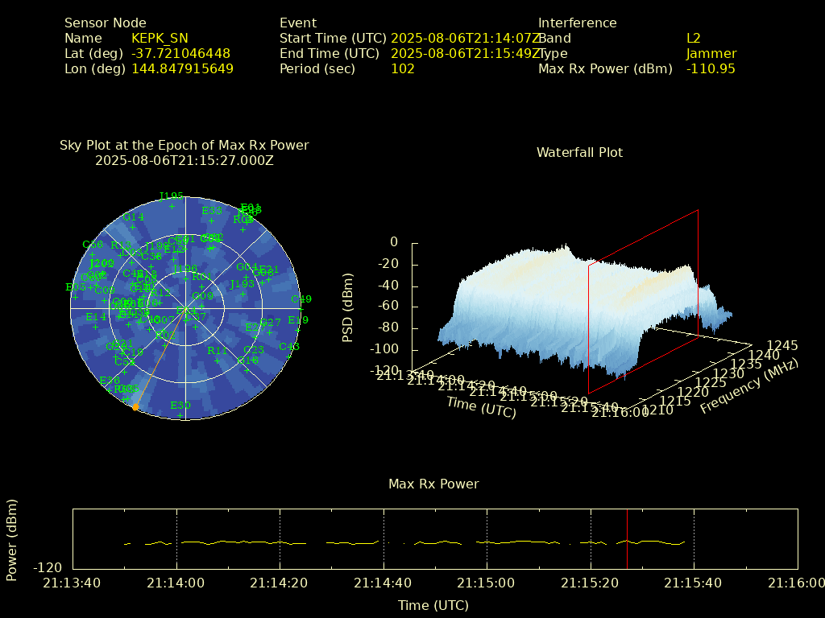Click the 21:15:00 tick label on power chart
Screen dimensions: 825x618
coord(487,583)
